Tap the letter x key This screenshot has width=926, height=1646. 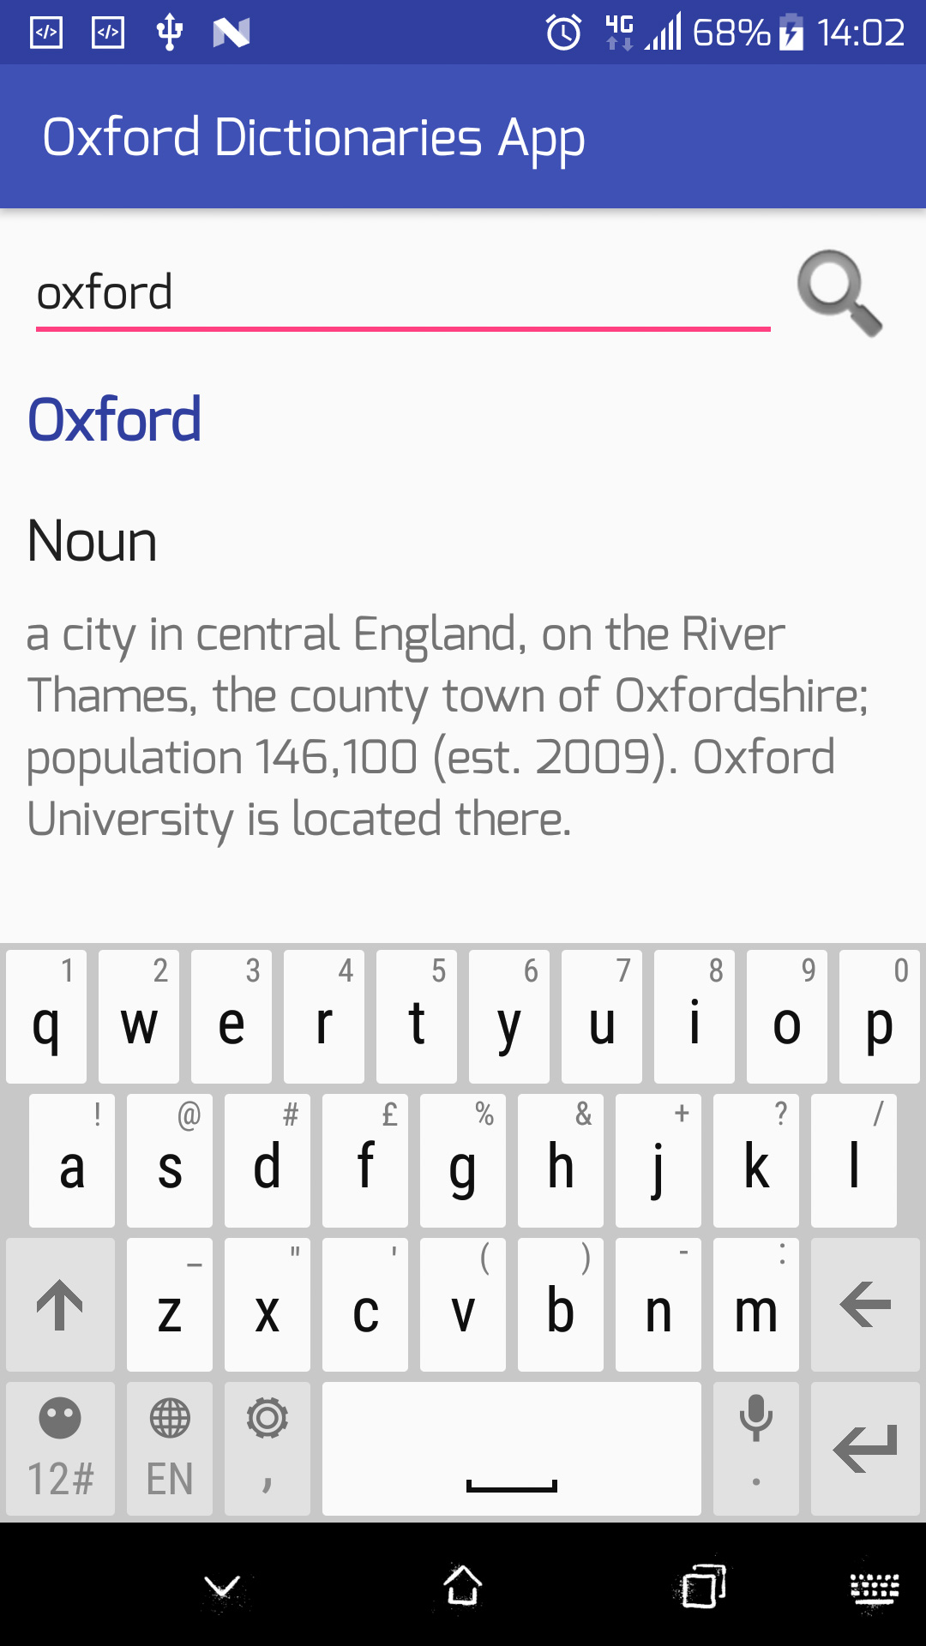(268, 1304)
